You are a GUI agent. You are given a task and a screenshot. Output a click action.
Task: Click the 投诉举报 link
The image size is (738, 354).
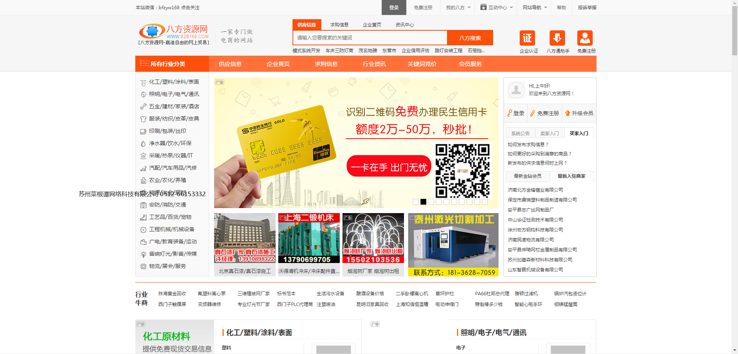(x=587, y=7)
